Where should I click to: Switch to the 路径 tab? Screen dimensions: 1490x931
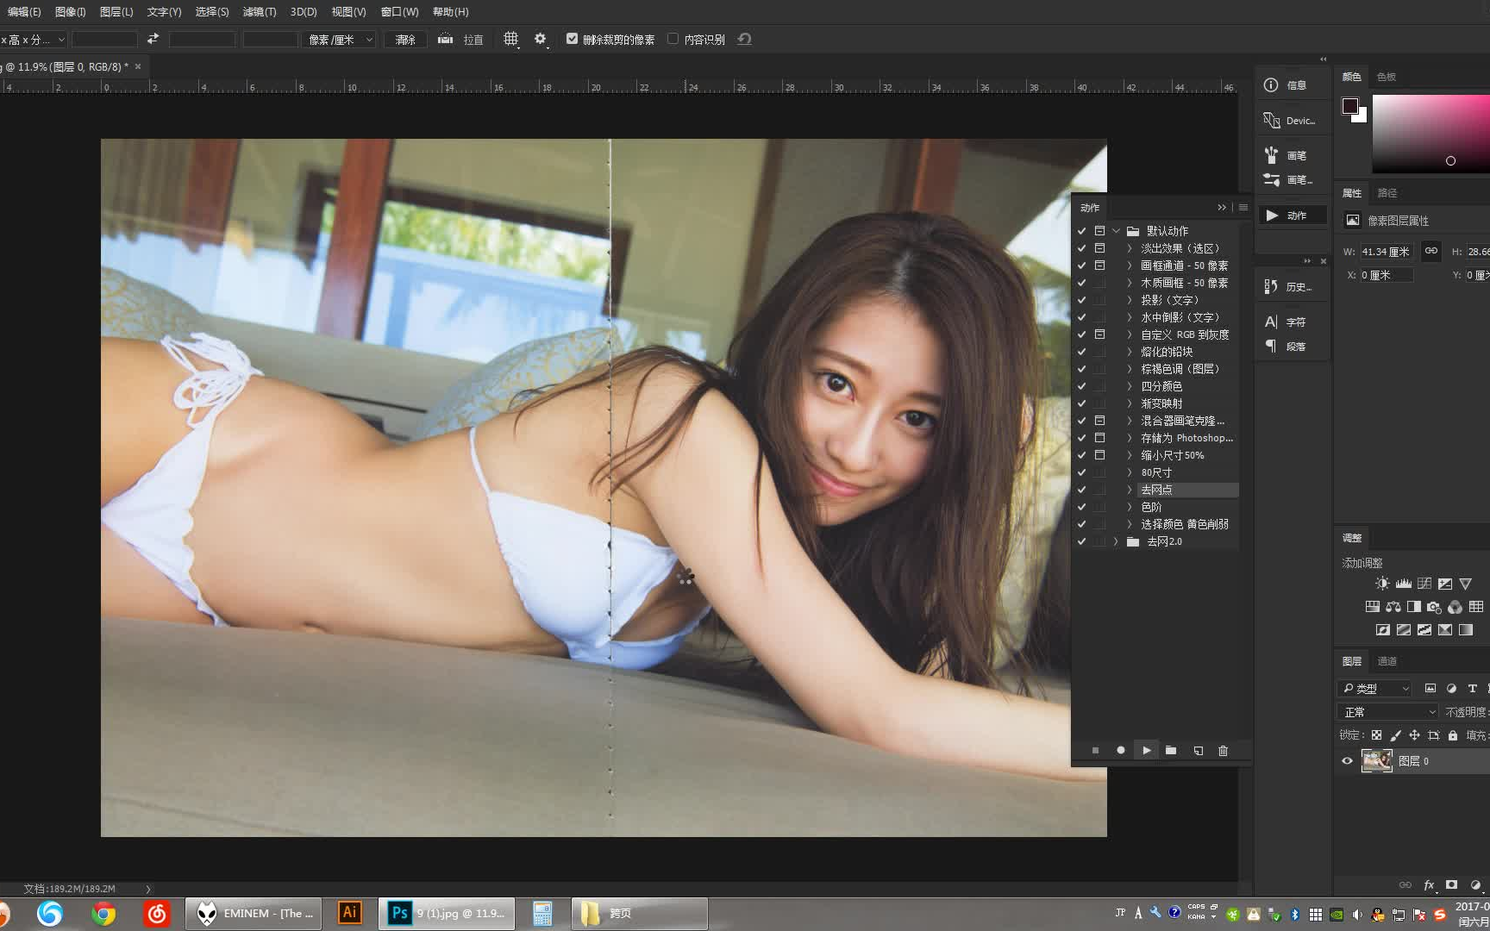coord(1387,193)
